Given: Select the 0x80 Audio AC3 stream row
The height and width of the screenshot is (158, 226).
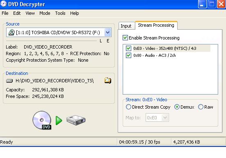Looking at the screenshot, I should coord(155,56).
